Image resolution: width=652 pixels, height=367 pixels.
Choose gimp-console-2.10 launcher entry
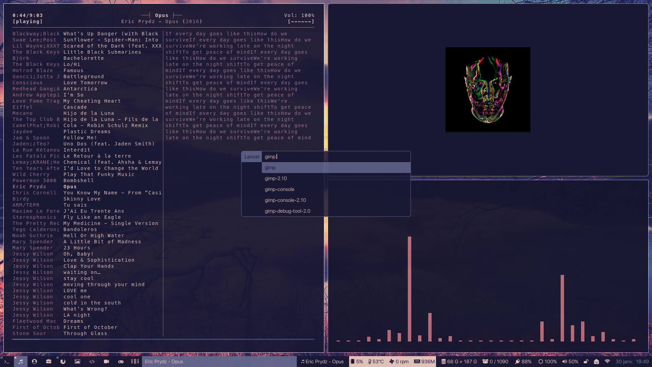285,200
